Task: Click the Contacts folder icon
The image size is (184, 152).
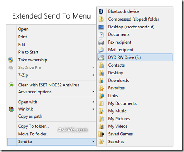Action: [101, 65]
